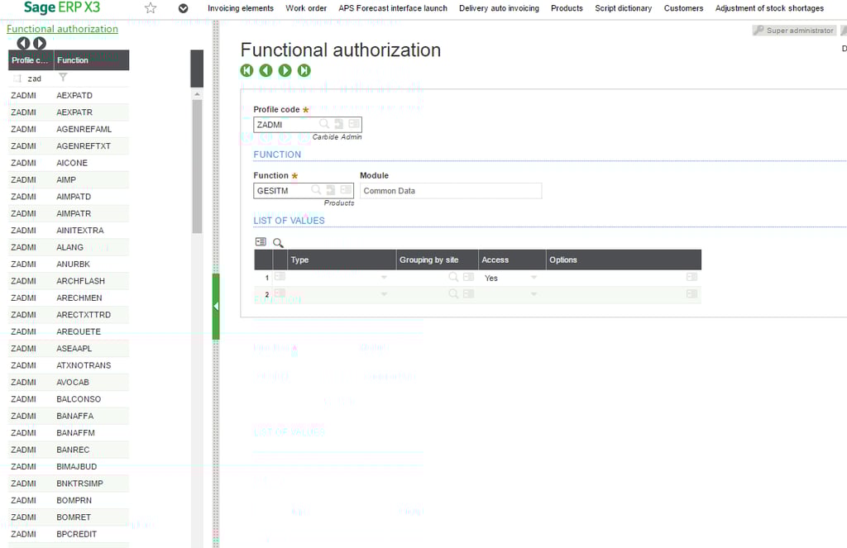The width and height of the screenshot is (847, 548).
Task: Open row 1 Access dropdown showing Yes
Action: pos(534,278)
